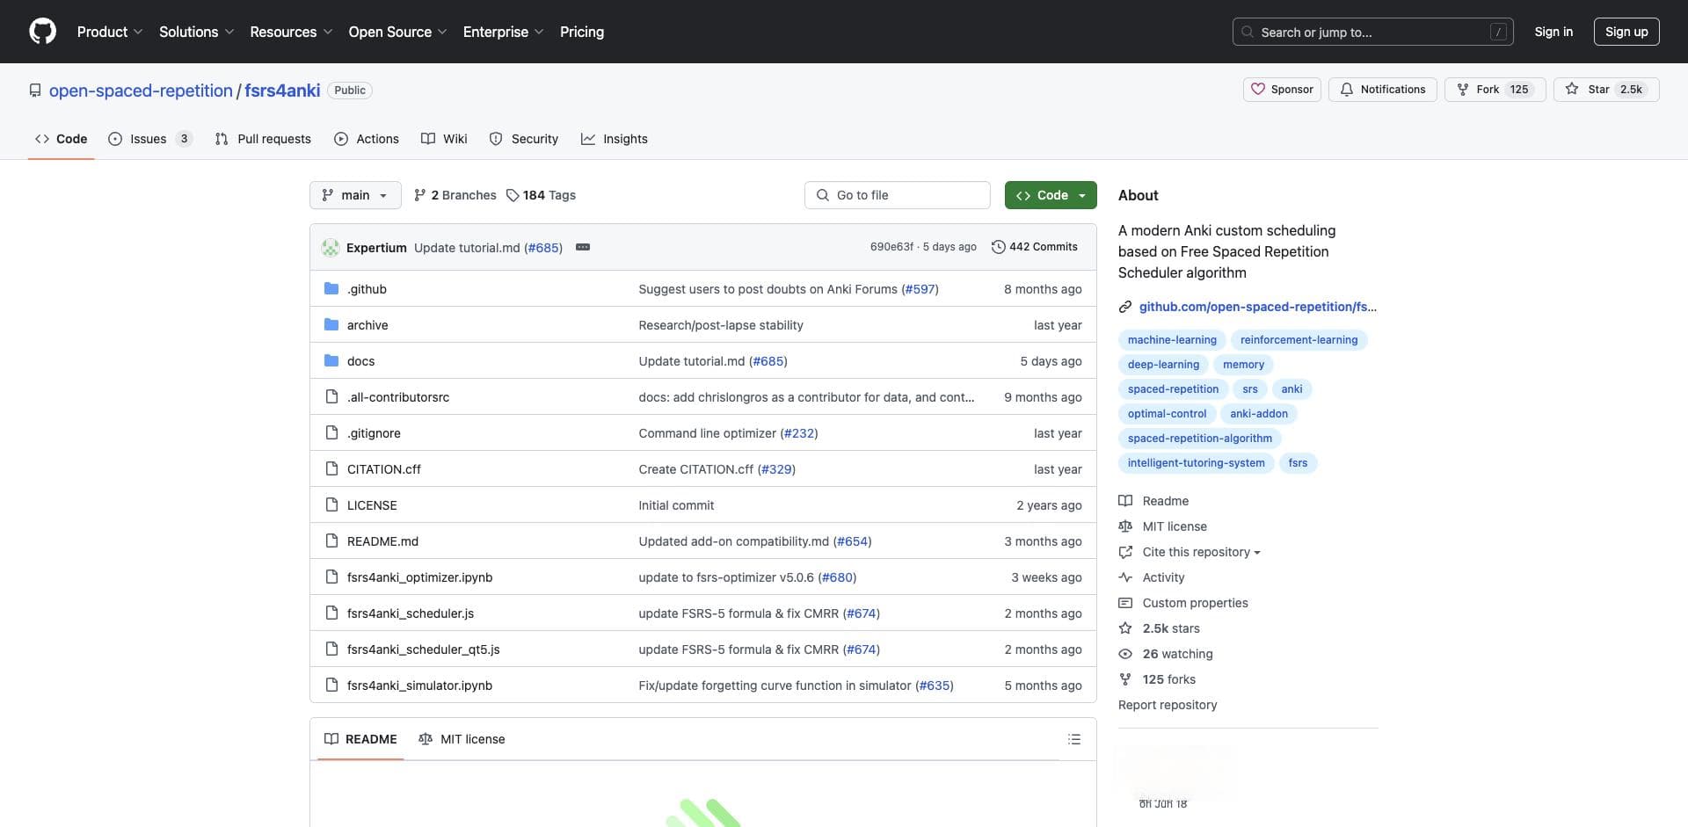Click the book icon beside Readme in About
This screenshot has height=827, width=1688.
(x=1125, y=501)
